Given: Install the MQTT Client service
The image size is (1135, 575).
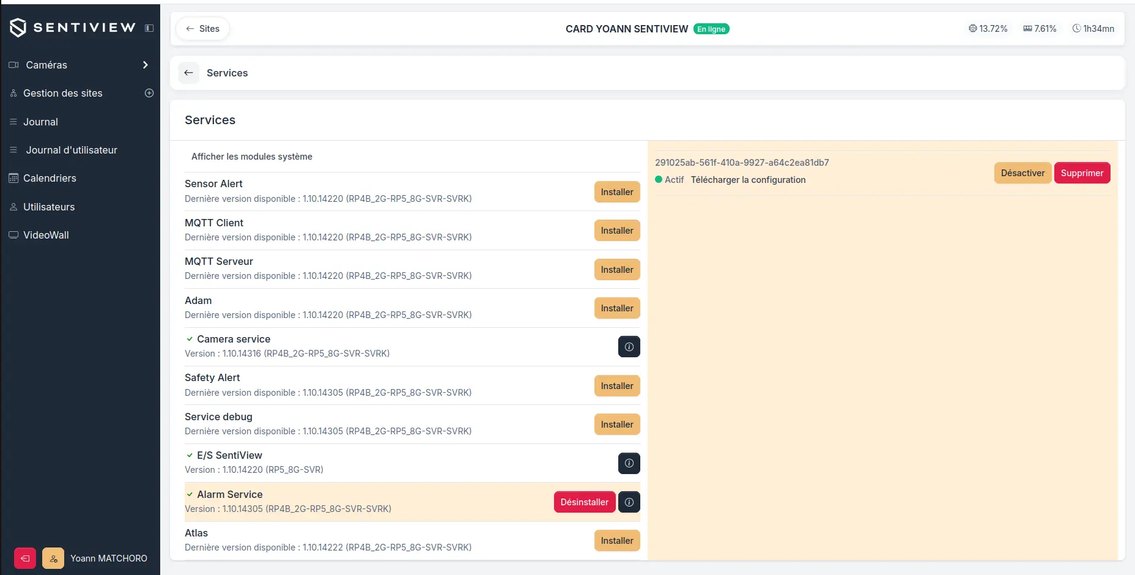Looking at the screenshot, I should 617,231.
